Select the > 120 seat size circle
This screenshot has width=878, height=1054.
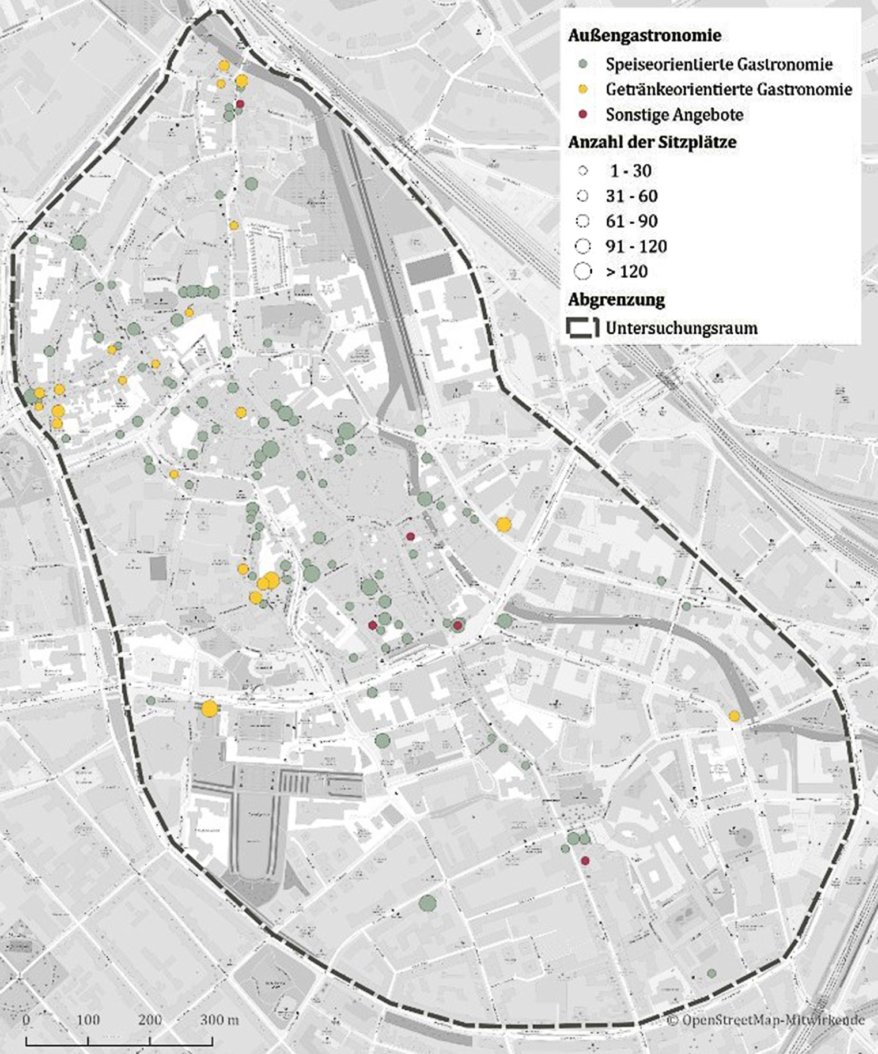click(x=583, y=271)
